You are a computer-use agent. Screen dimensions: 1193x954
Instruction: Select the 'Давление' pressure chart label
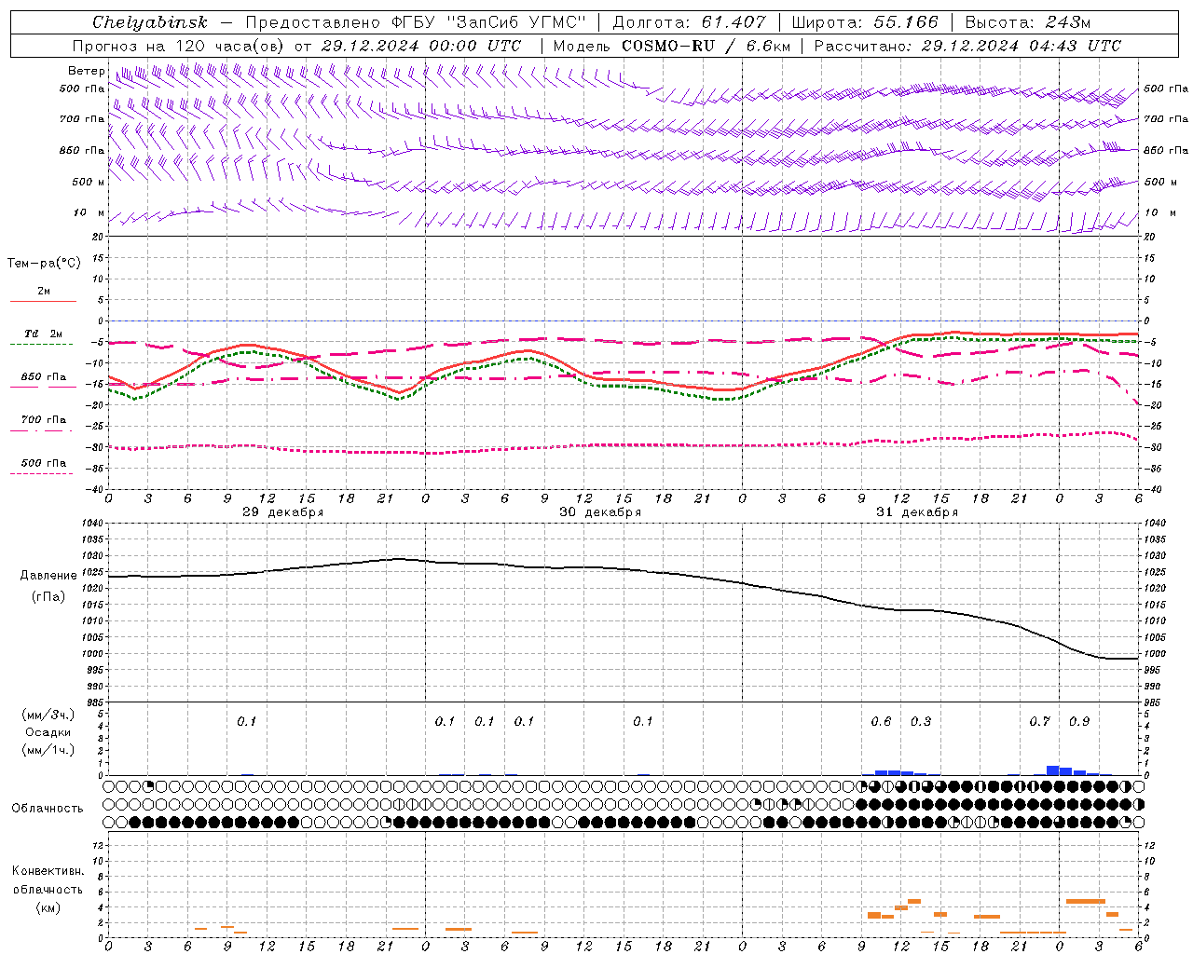coord(48,576)
